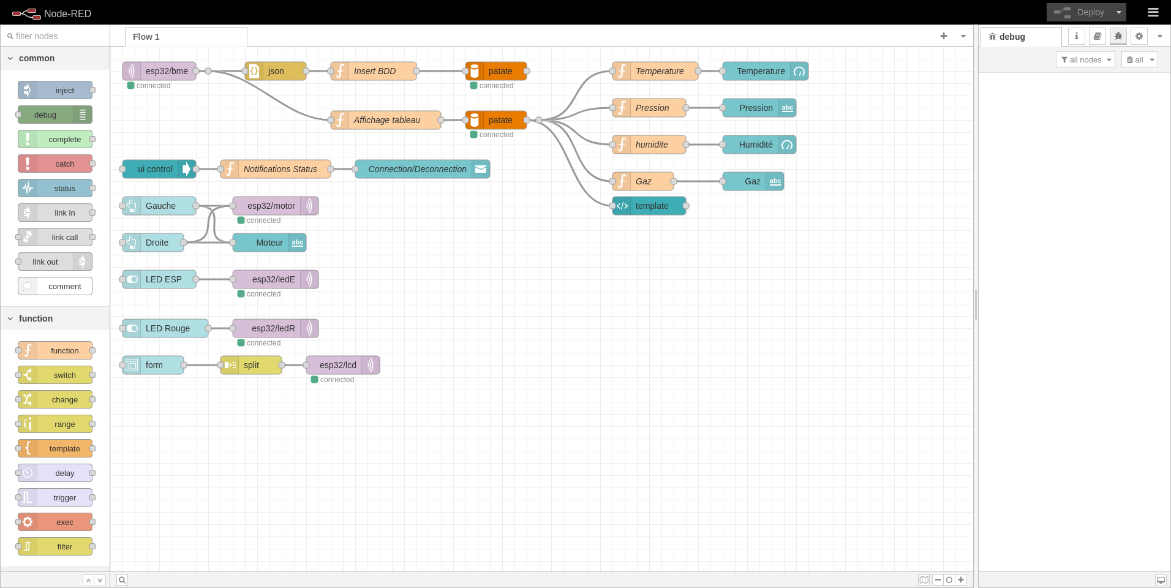This screenshot has width=1171, height=588.
Task: Click the Deploy button
Action: coord(1079,12)
